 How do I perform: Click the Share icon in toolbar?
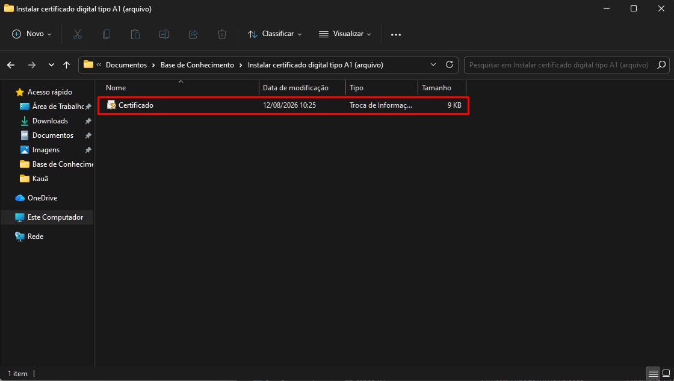click(193, 34)
